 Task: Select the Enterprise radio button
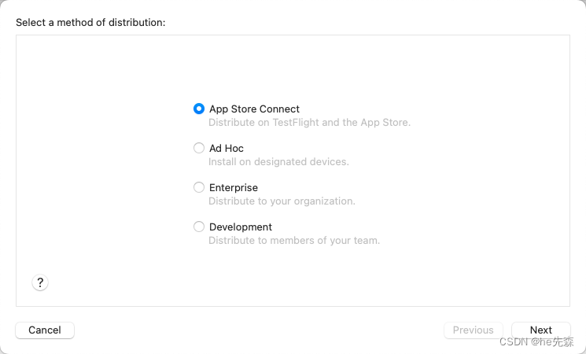point(199,187)
